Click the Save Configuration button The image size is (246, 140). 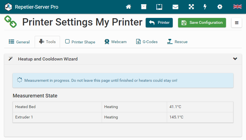click(202, 23)
